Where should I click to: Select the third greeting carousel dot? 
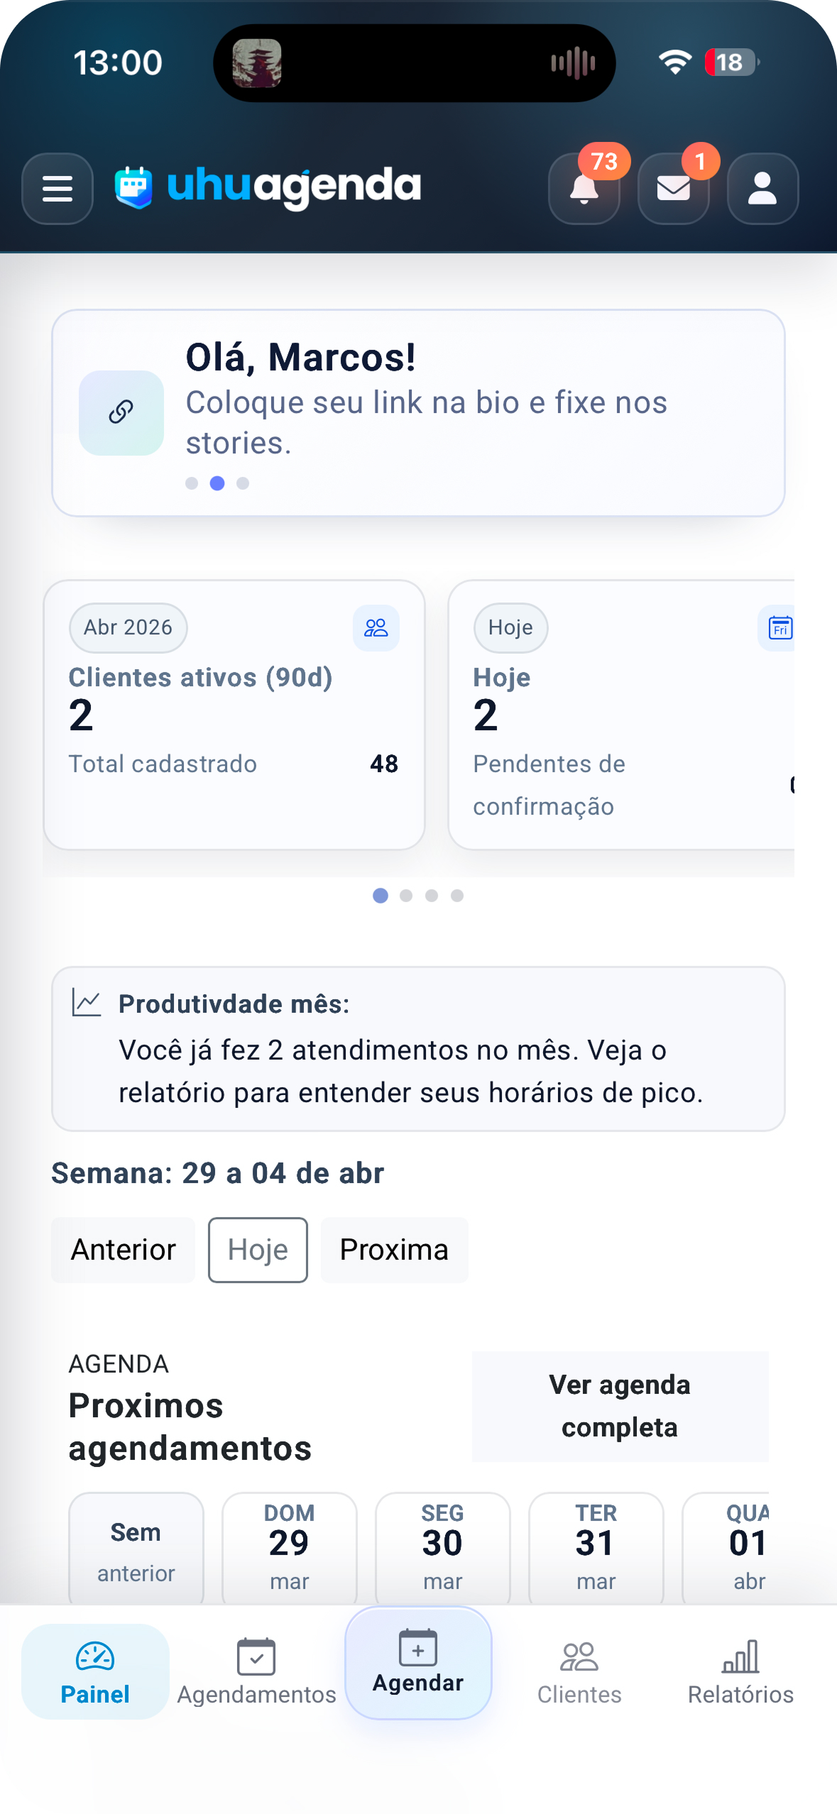(243, 483)
